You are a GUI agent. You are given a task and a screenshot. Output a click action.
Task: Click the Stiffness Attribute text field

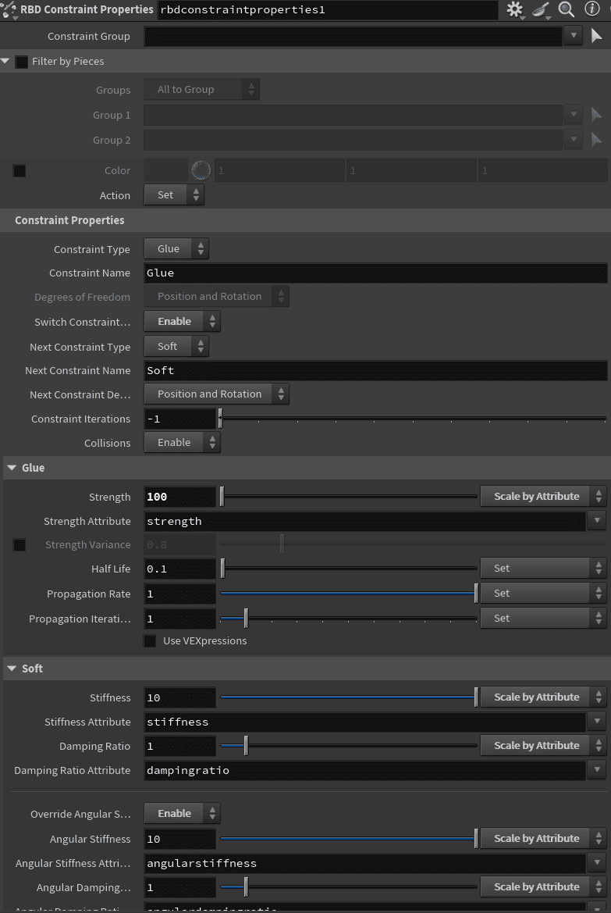[364, 722]
